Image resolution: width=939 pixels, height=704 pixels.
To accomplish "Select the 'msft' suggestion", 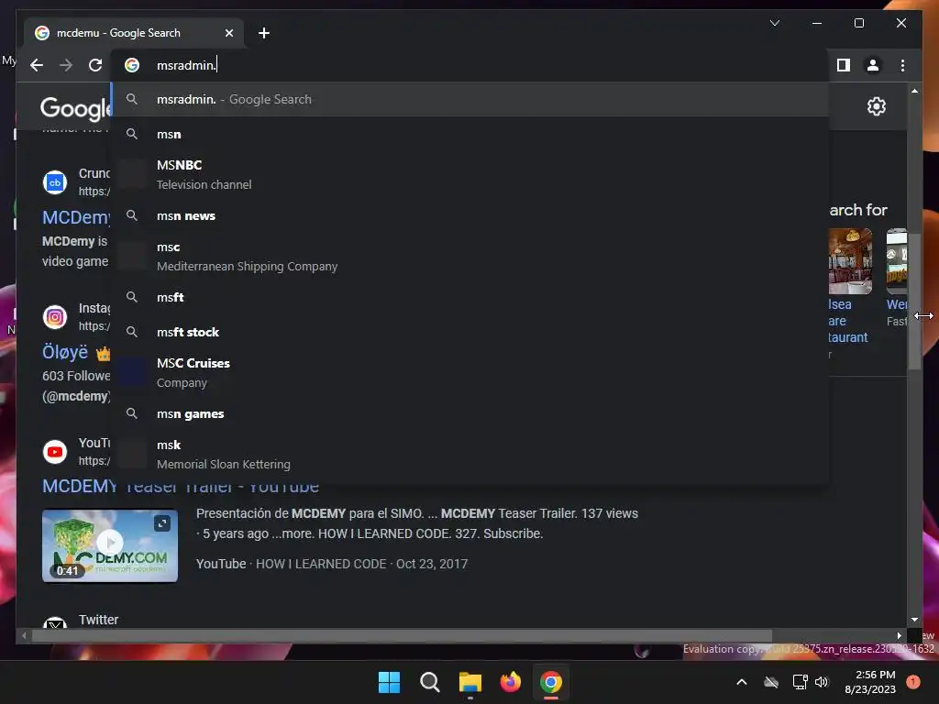I will (470, 298).
